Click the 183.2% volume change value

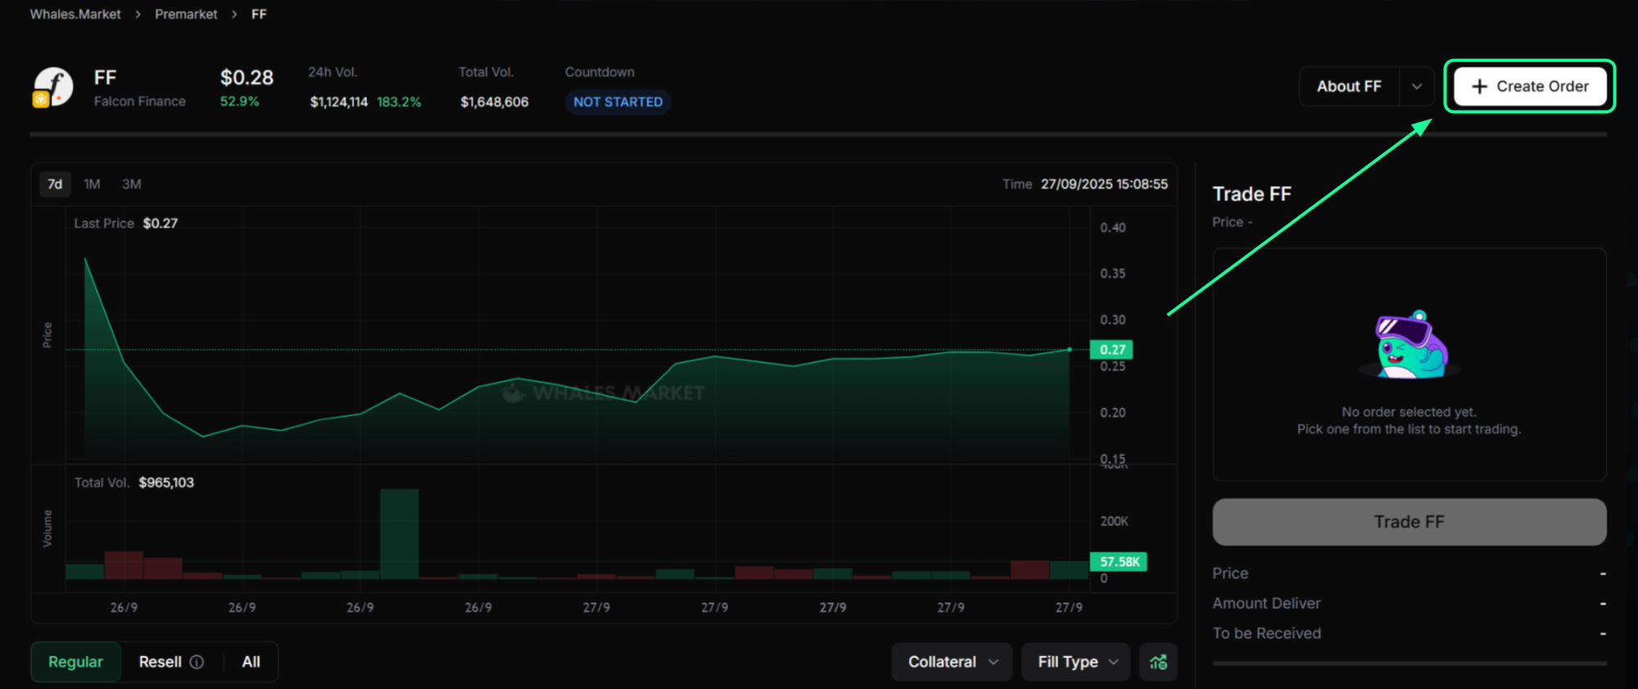pos(399,102)
